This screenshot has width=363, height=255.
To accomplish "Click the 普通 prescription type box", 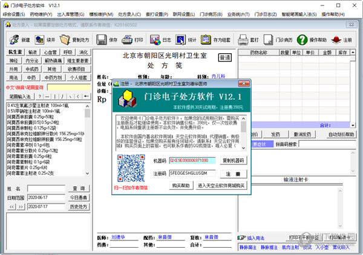I will point(225,57).
